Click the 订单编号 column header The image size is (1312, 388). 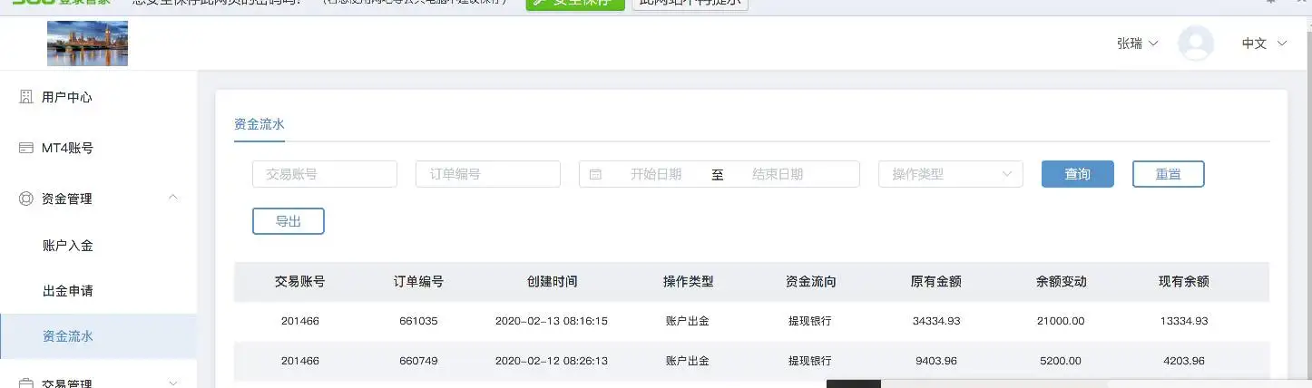coord(418,282)
